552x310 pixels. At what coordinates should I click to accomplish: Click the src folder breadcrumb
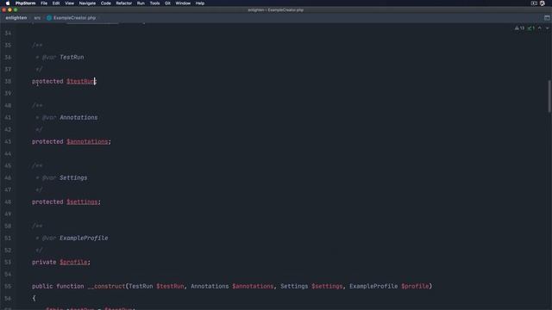click(37, 17)
